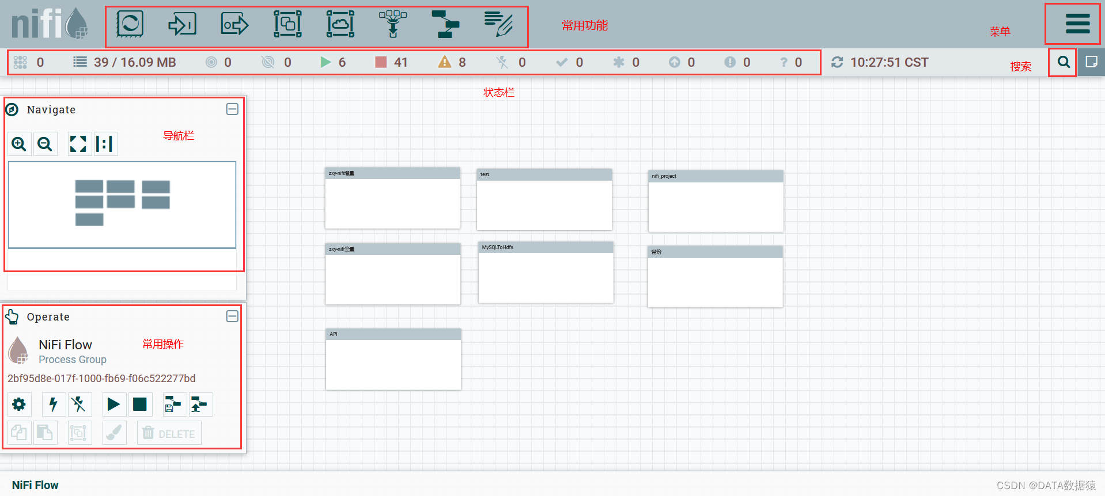Choose the Label toolbar icon
The width and height of the screenshot is (1105, 496).
coord(498,25)
